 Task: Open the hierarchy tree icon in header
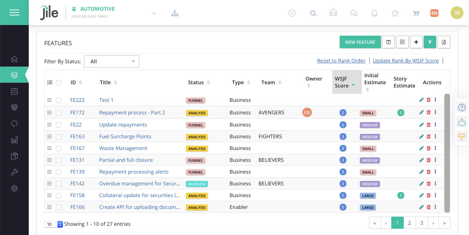(175, 14)
